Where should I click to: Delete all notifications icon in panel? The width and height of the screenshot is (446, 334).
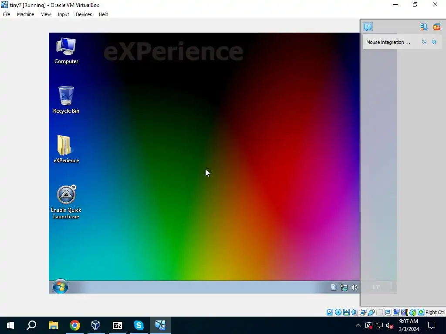pos(436,27)
